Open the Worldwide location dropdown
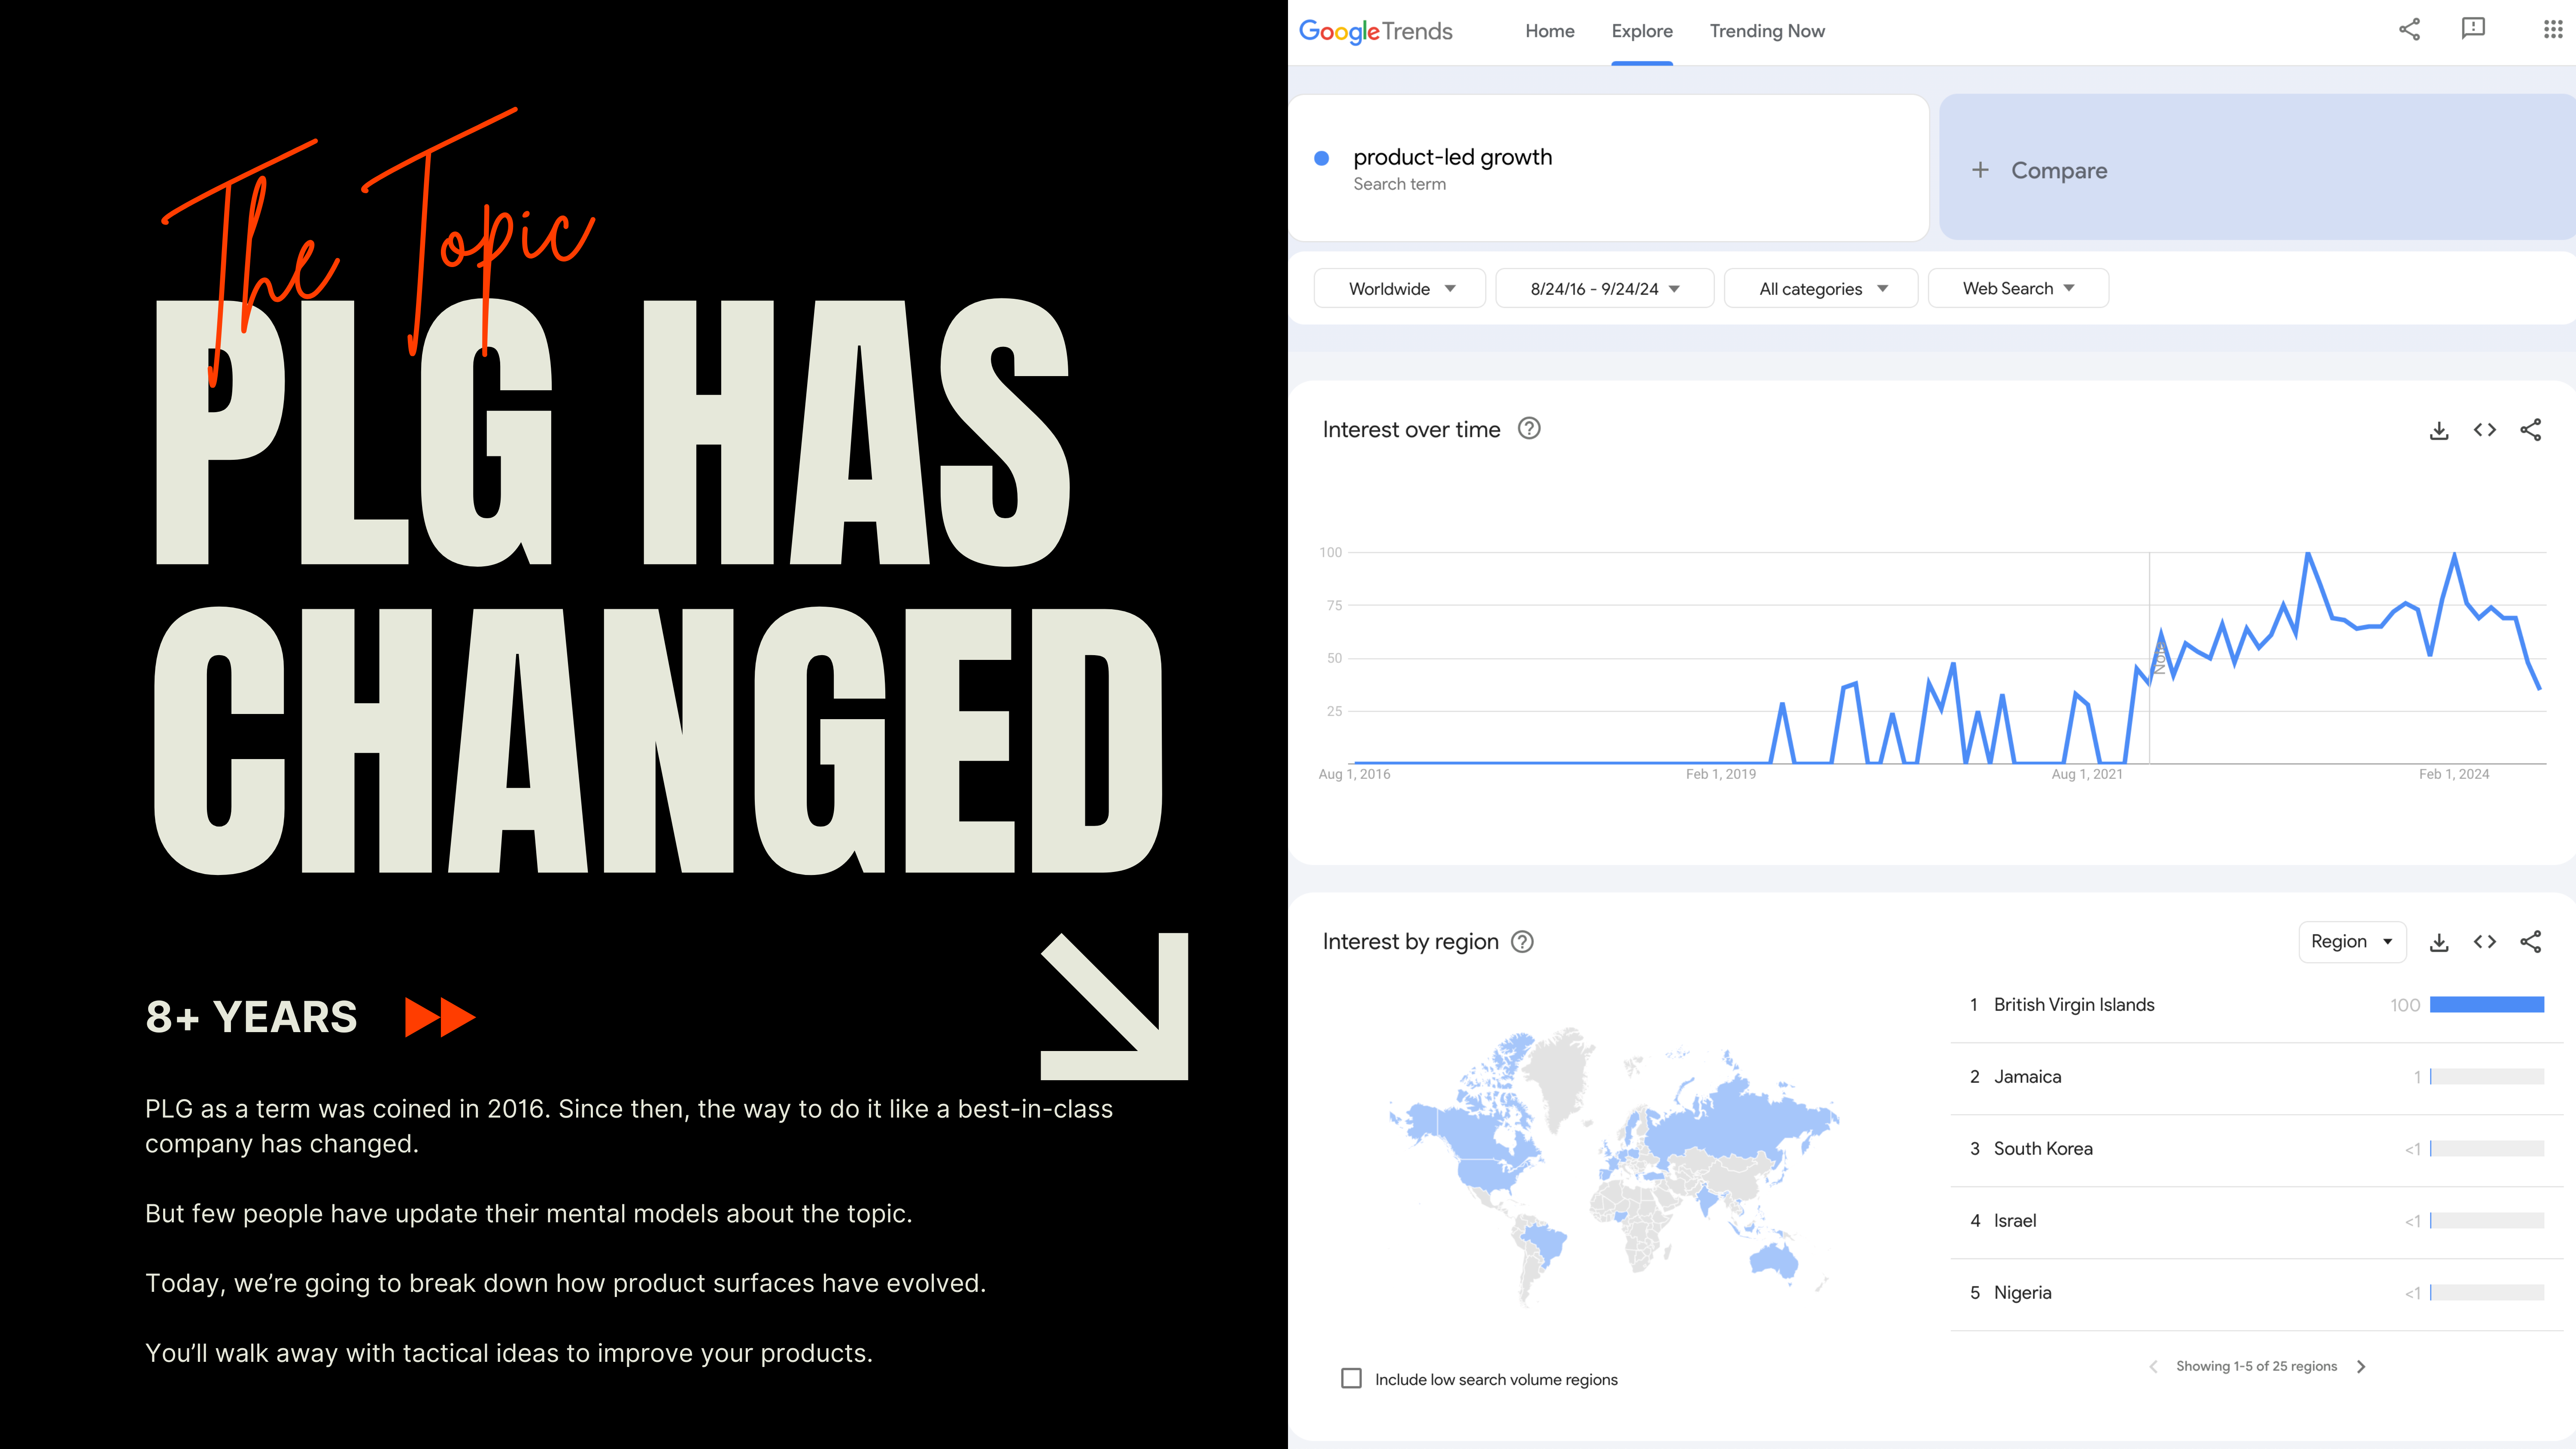 click(x=1400, y=289)
